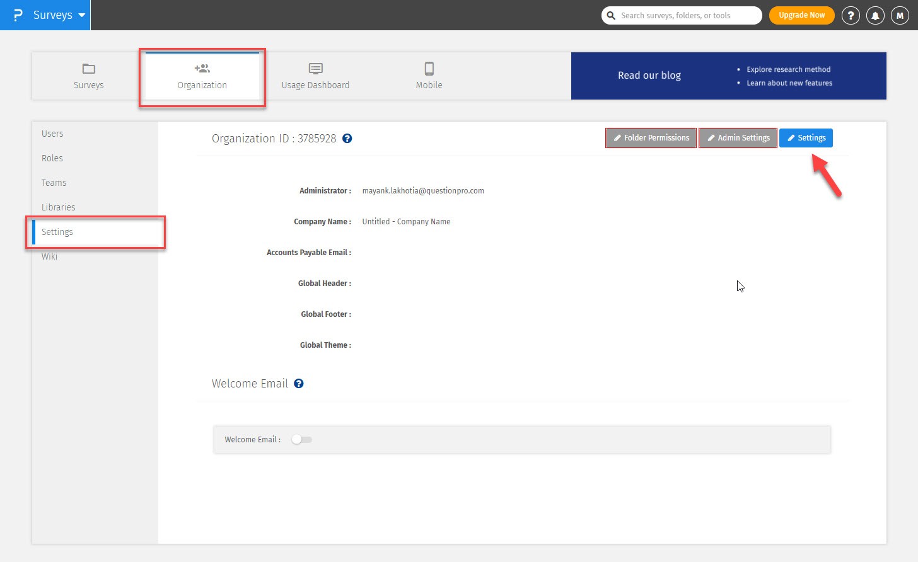Open Users in the sidebar

[52, 134]
